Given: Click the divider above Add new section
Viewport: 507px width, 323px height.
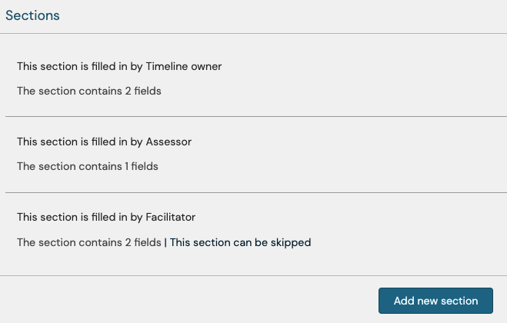Looking at the screenshot, I should (254, 275).
